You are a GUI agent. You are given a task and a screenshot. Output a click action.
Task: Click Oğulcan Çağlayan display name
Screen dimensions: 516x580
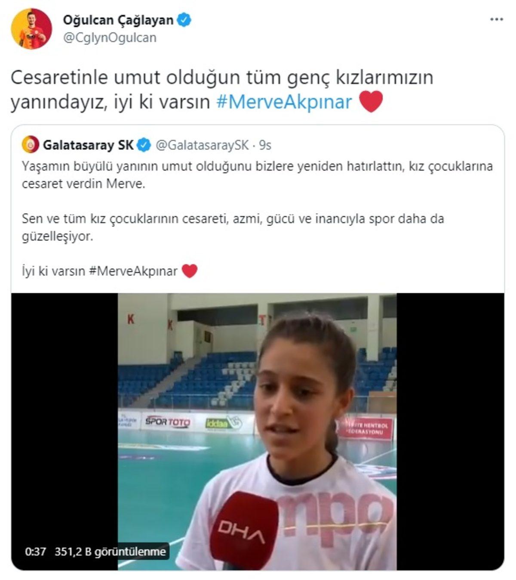pos(118,20)
